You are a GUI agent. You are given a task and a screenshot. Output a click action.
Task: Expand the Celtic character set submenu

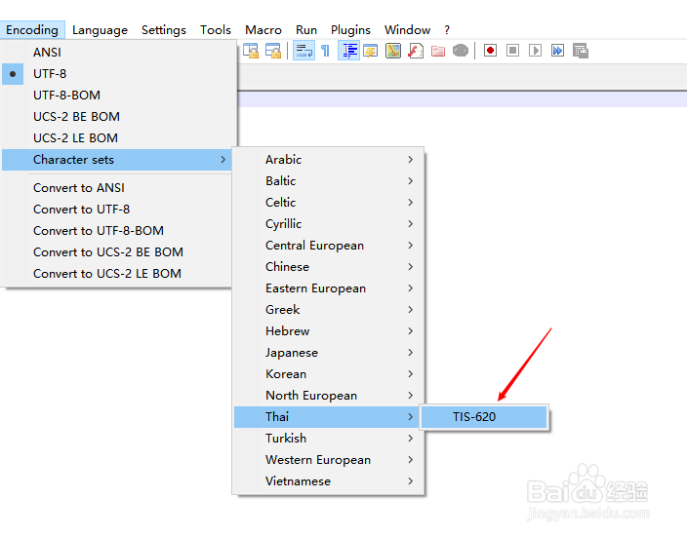[x=328, y=202]
